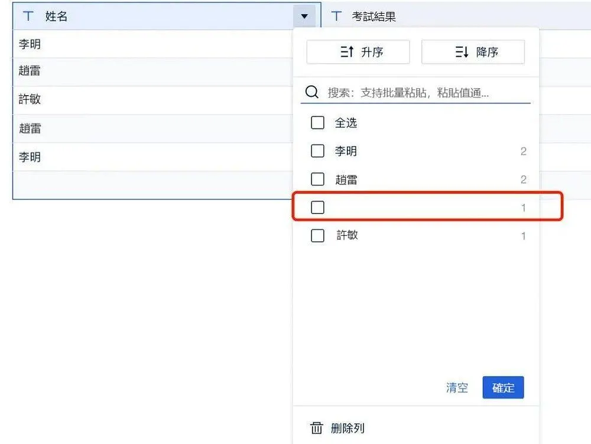Click the table cell 許敏
The width and height of the screenshot is (591, 444).
pyautogui.click(x=152, y=101)
